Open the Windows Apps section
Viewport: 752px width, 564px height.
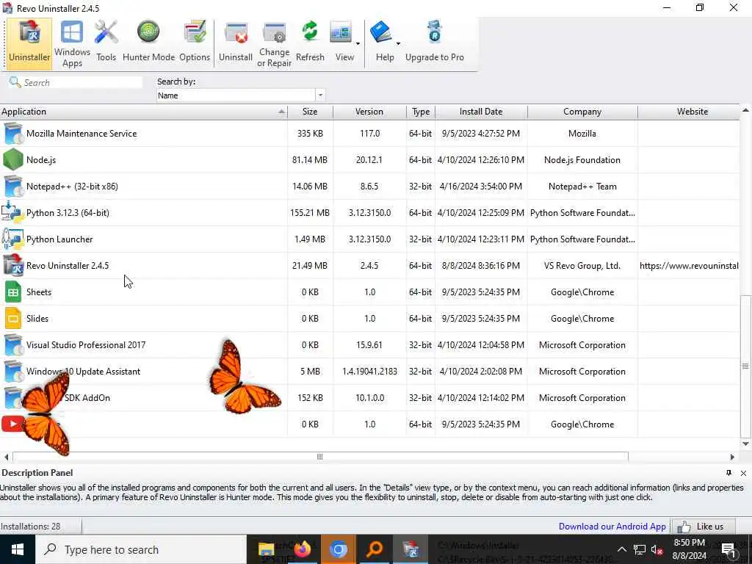tap(72, 43)
